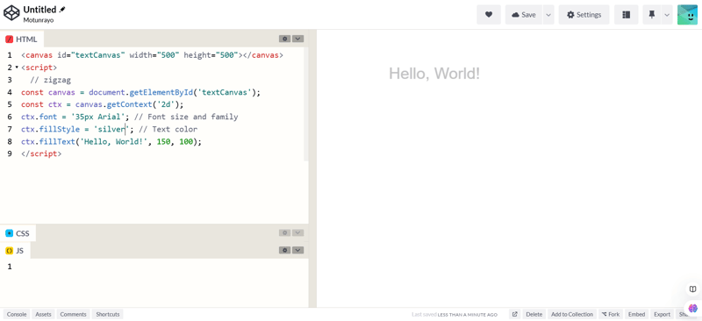The image size is (702, 321).
Task: Save the pen
Action: point(524,15)
